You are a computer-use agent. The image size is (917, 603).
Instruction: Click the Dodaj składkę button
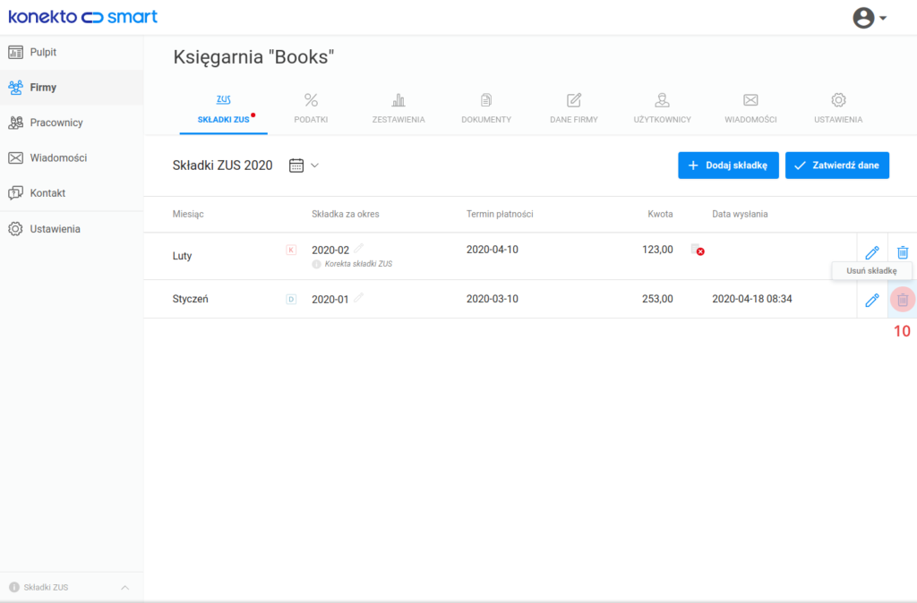point(728,166)
